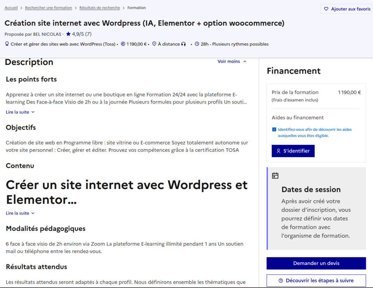Viewport: 373px width, 288px height.
Task: Expand Lire la suite under Les points forts
Action: coord(20,112)
